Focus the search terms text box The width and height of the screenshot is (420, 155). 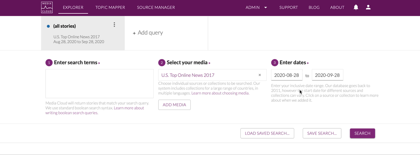click(99, 84)
